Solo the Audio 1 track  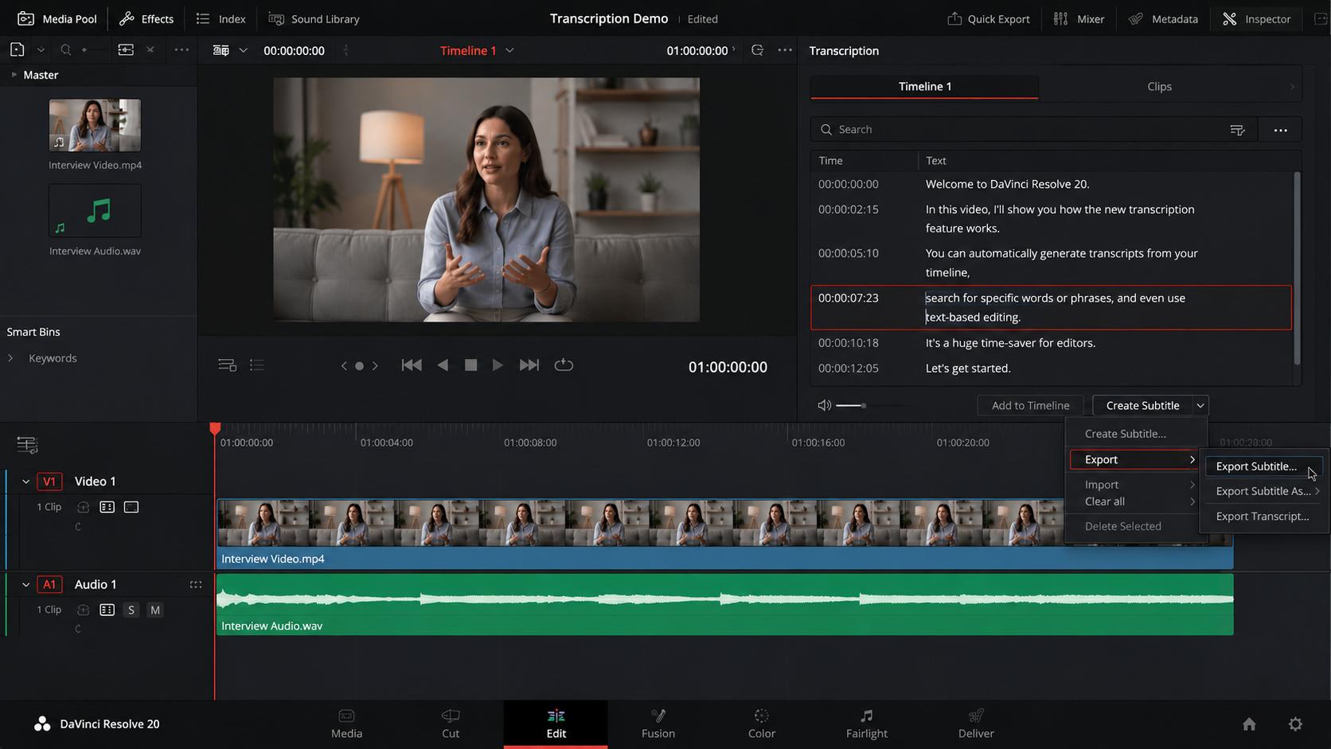click(x=131, y=610)
